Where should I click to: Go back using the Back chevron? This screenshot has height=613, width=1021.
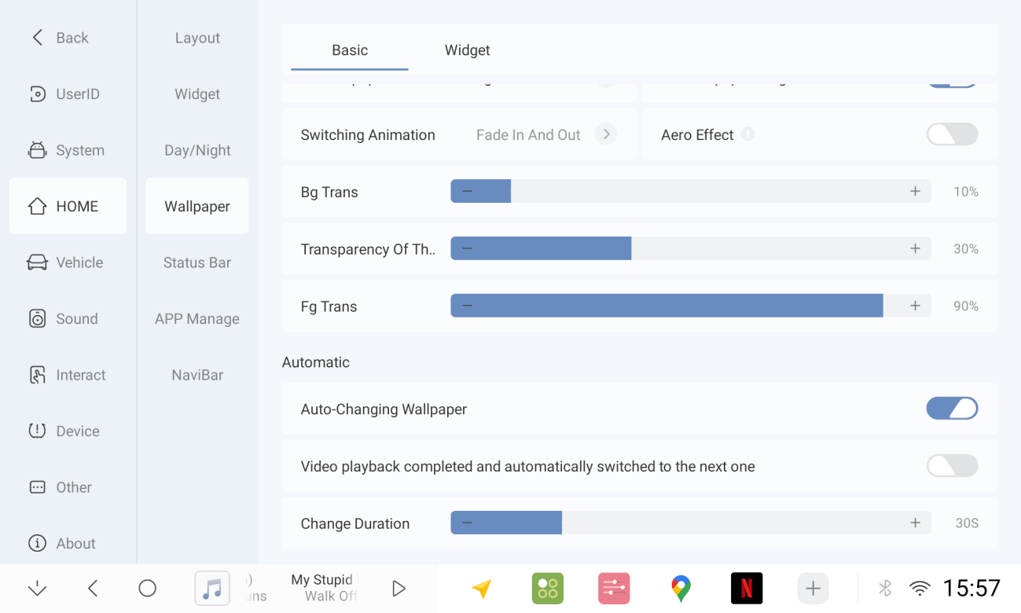point(37,37)
